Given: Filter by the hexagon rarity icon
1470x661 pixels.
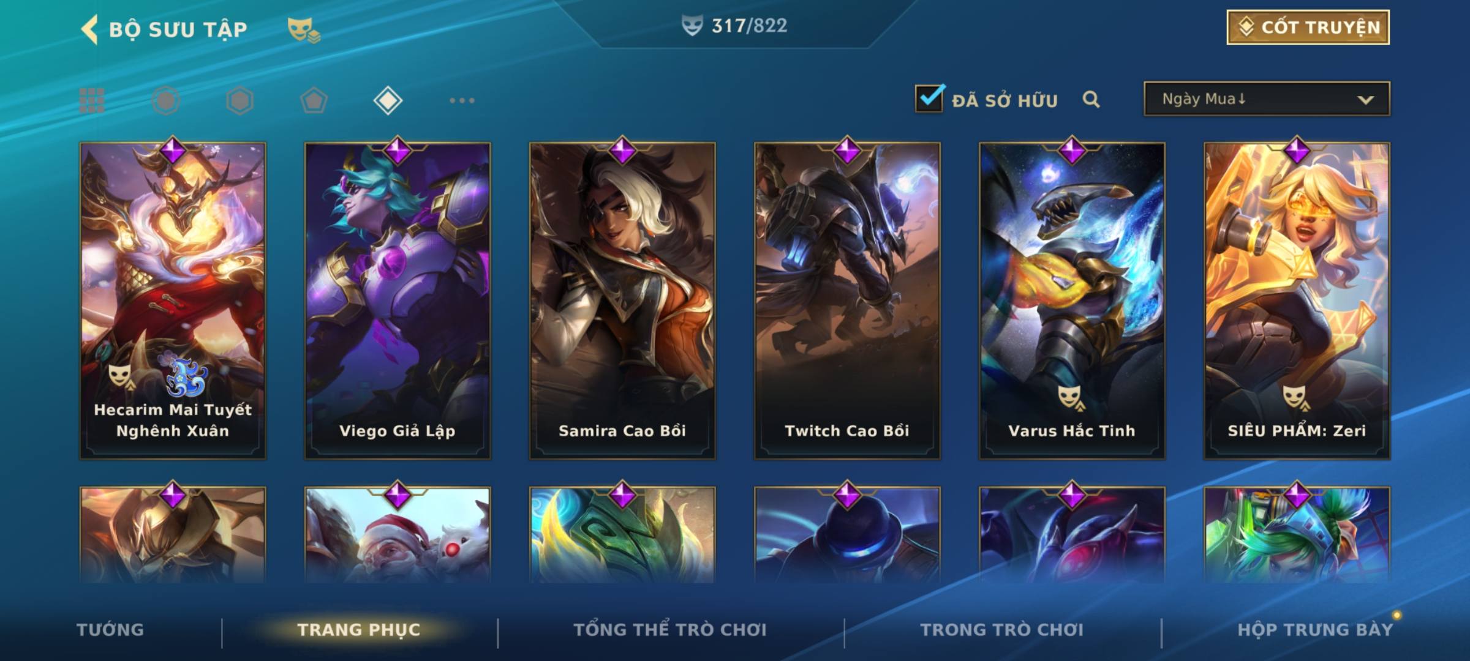Looking at the screenshot, I should (x=239, y=100).
